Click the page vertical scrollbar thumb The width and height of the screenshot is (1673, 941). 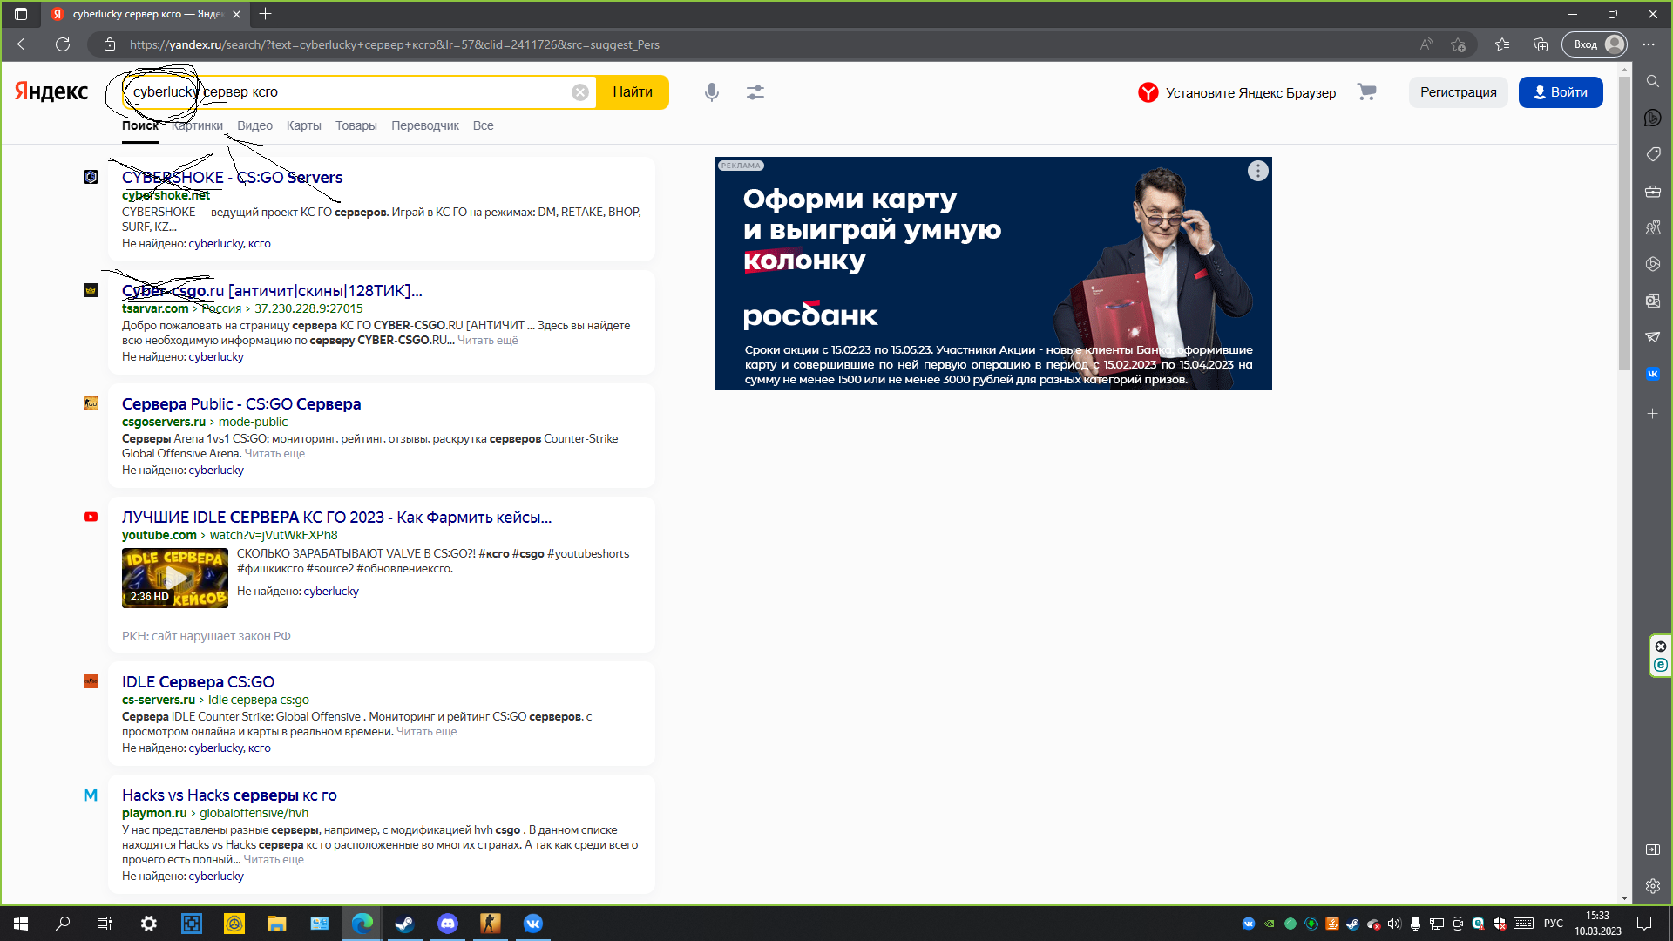point(1624,223)
